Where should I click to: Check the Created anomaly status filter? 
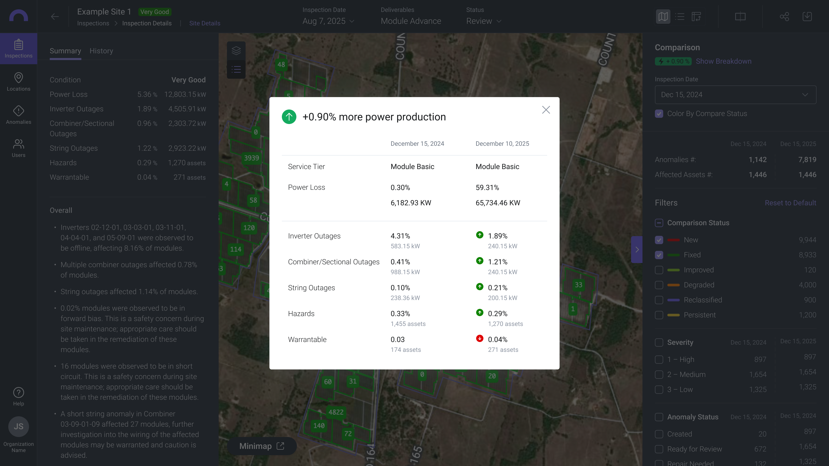[x=659, y=434]
